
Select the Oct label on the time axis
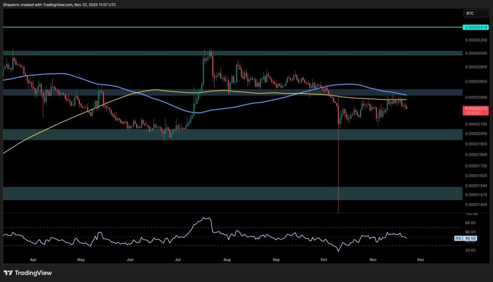click(x=324, y=259)
